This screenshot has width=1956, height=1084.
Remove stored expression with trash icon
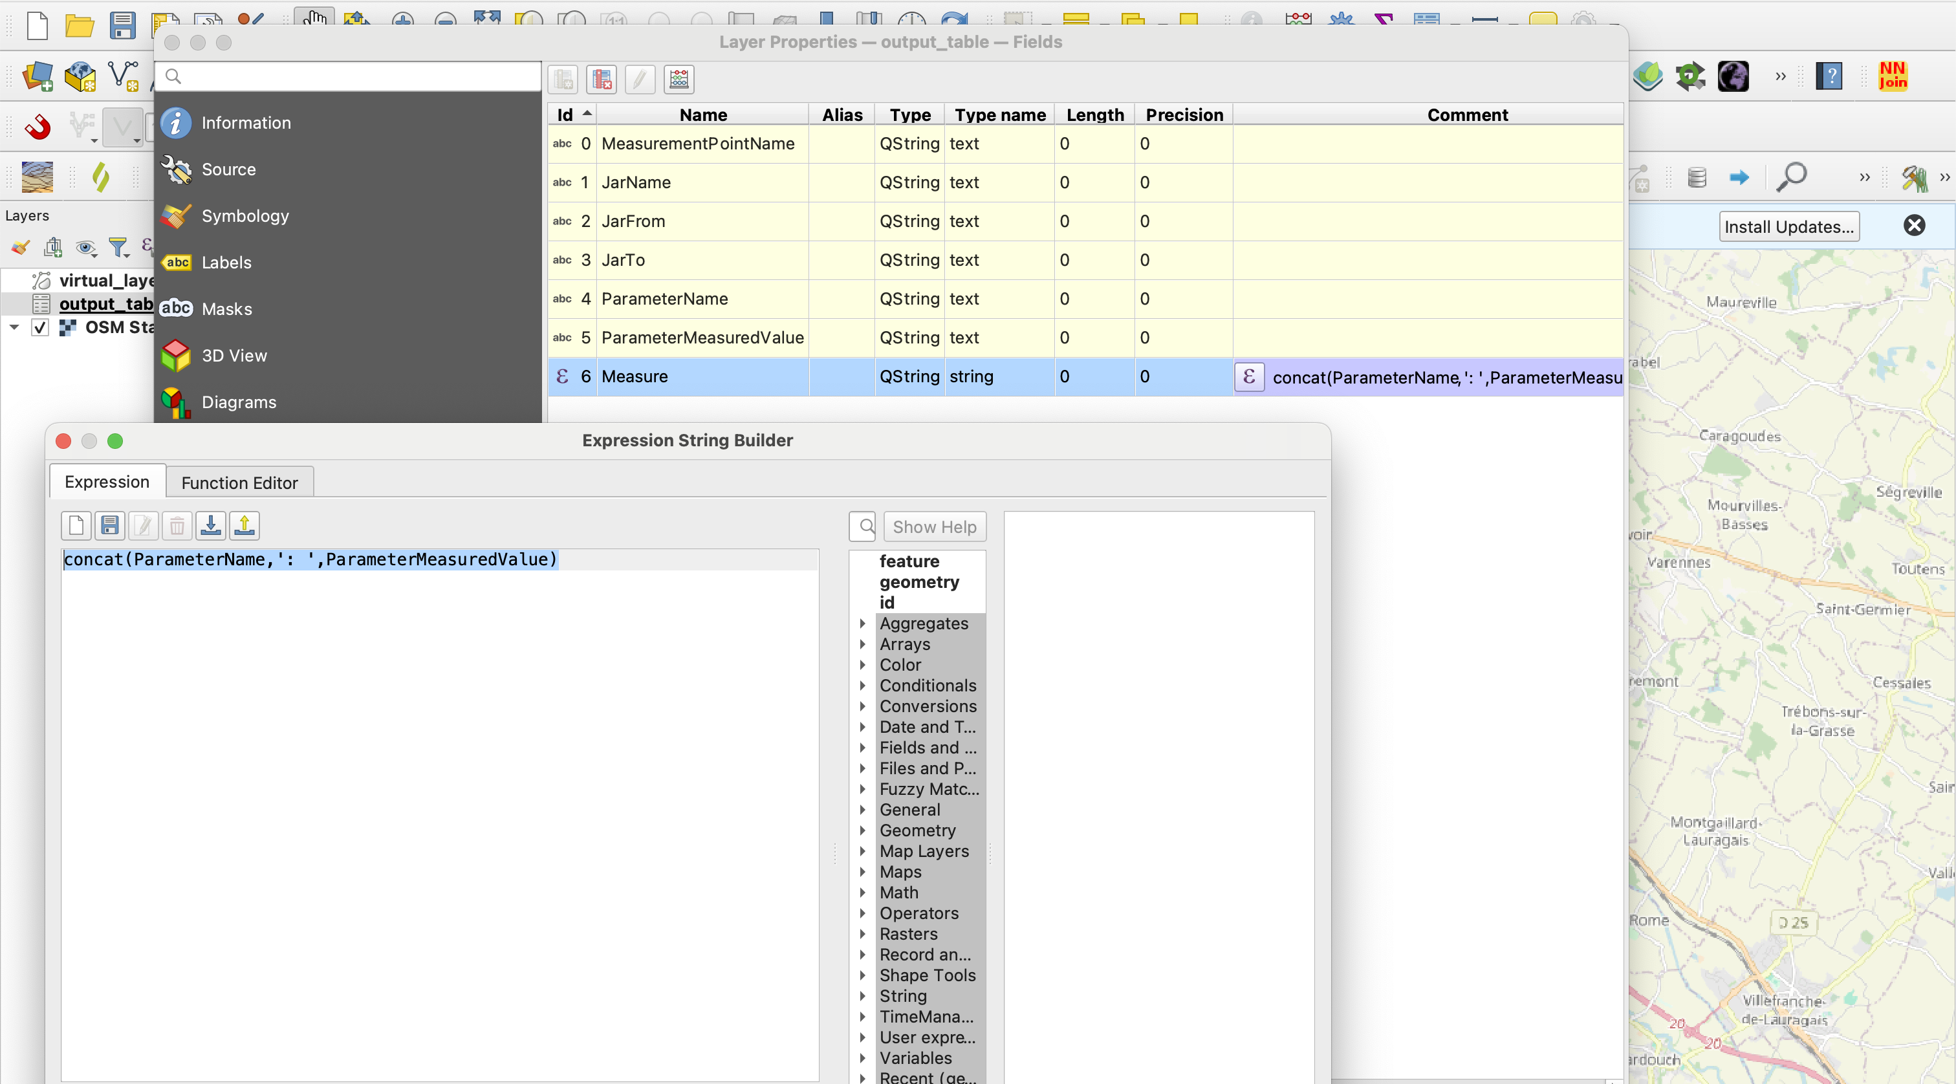(177, 525)
